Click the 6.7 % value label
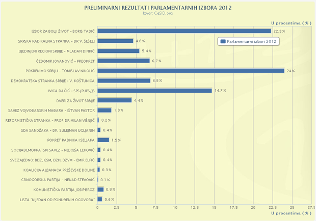Screen dimensions: 316x221 (x=156, y=61)
